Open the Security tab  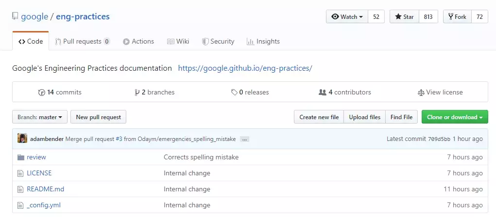218,41
